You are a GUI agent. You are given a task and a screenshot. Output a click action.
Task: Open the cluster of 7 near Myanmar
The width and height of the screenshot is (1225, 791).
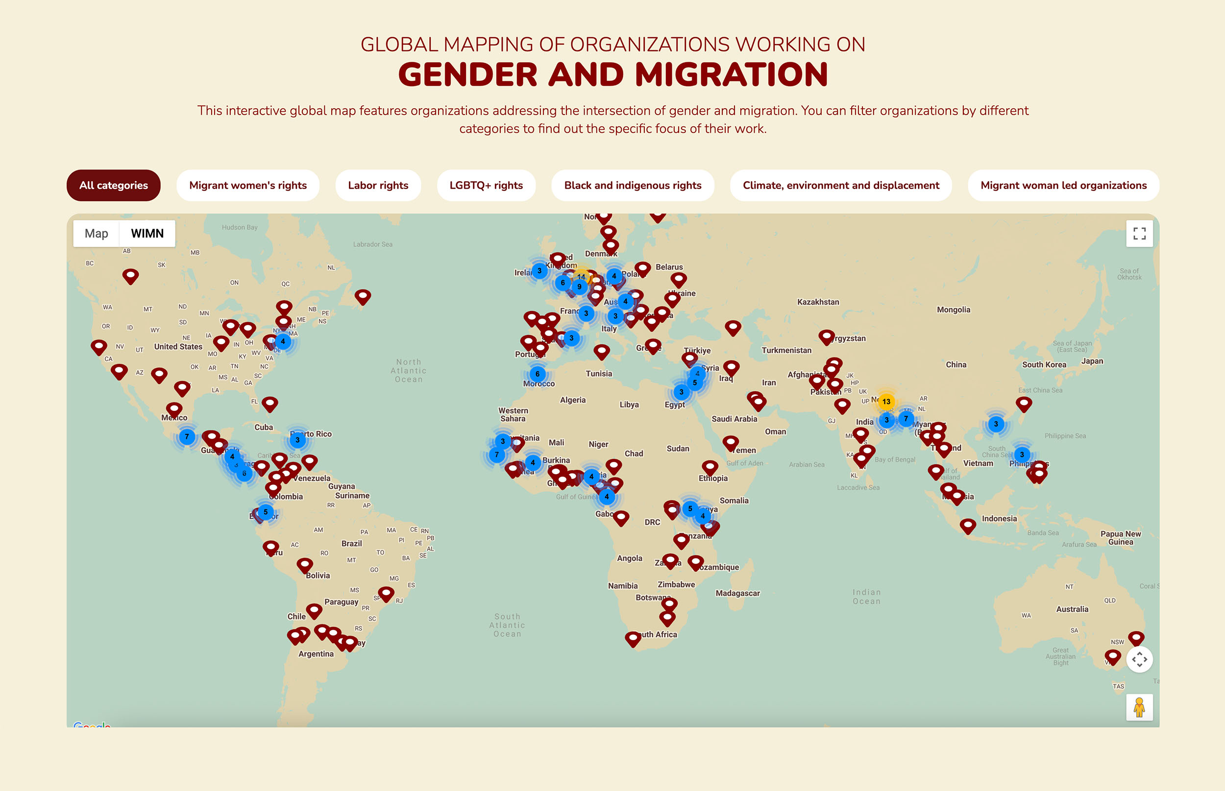pos(906,419)
